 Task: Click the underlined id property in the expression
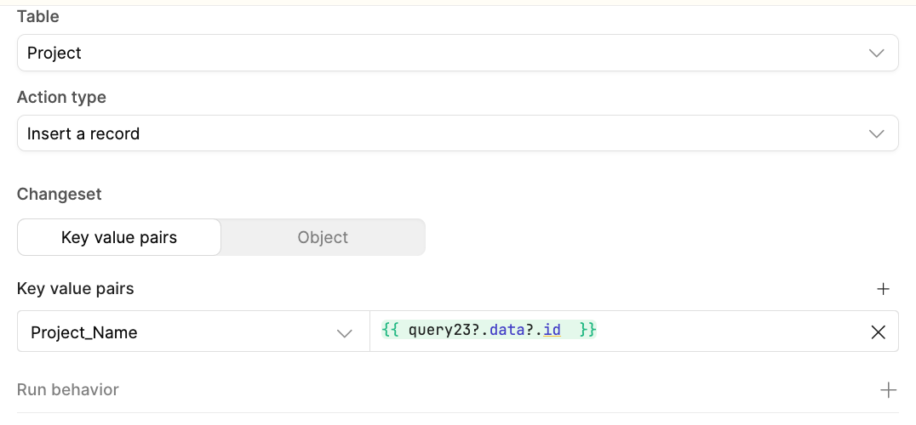(552, 330)
